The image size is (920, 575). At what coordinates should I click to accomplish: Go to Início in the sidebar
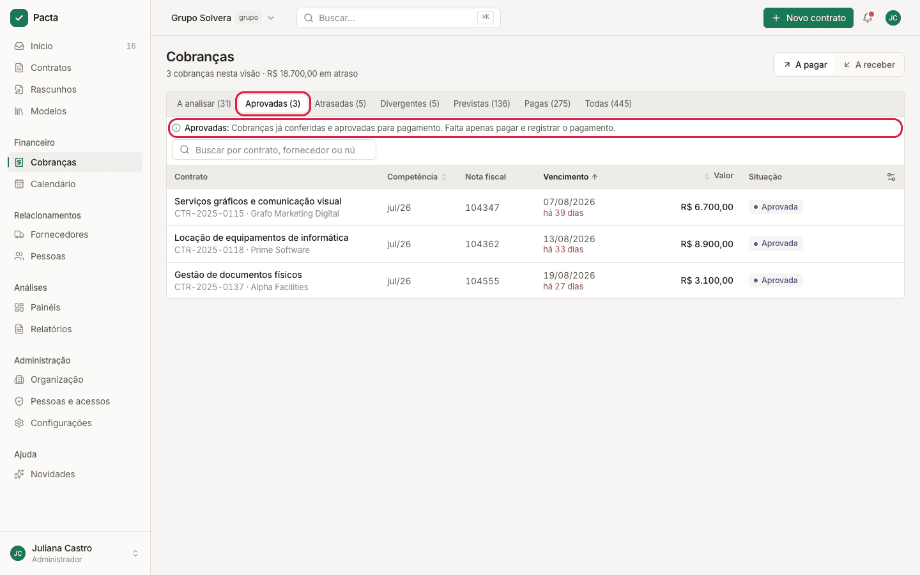(75, 46)
